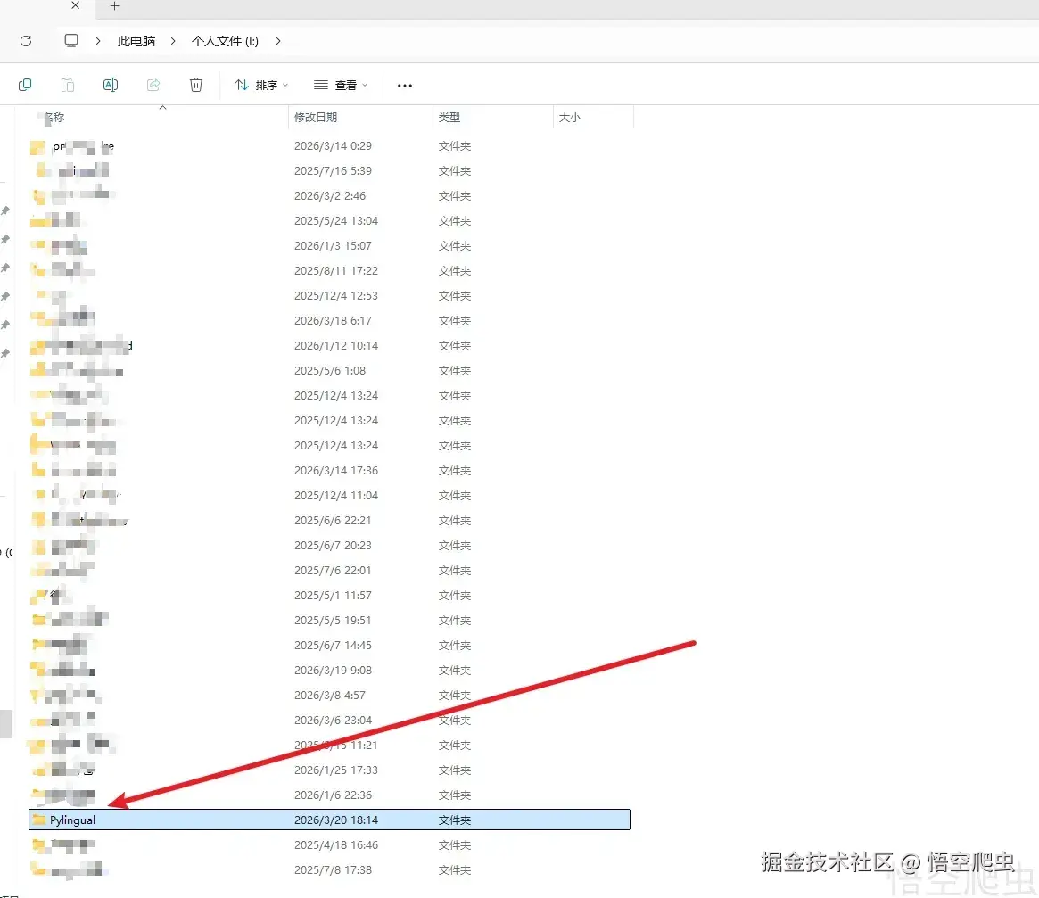Click date 2026/3/20 18:14
The height and width of the screenshot is (898, 1039).
(x=336, y=820)
